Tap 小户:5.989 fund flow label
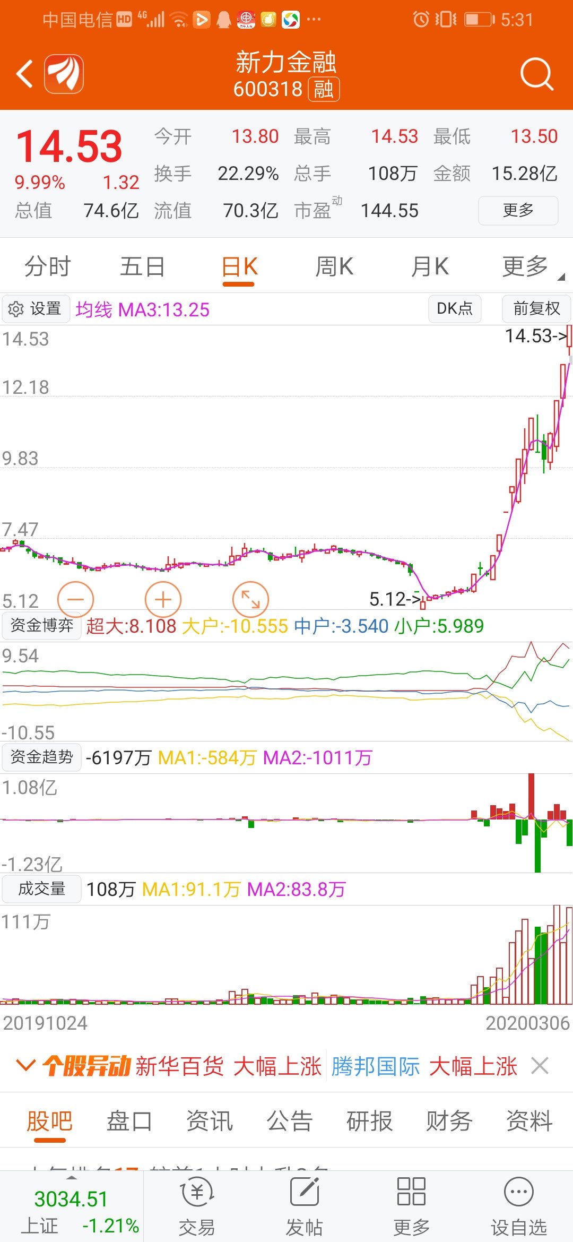The height and width of the screenshot is (1242, 573). (439, 626)
